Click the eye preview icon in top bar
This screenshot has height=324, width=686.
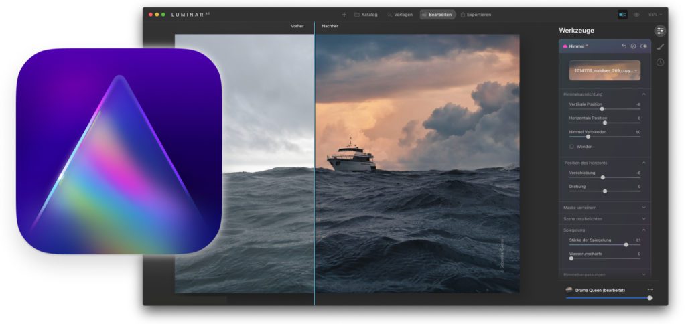point(636,14)
